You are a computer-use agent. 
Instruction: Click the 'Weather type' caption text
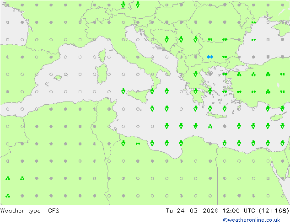click(x=20, y=211)
